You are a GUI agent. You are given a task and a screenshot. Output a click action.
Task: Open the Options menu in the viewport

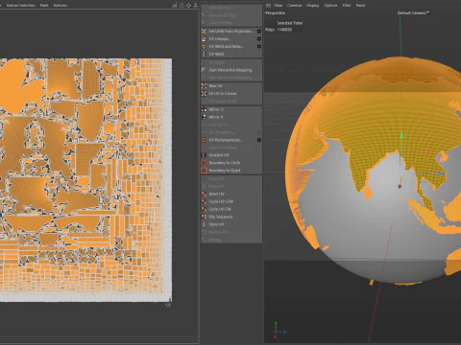click(x=330, y=5)
